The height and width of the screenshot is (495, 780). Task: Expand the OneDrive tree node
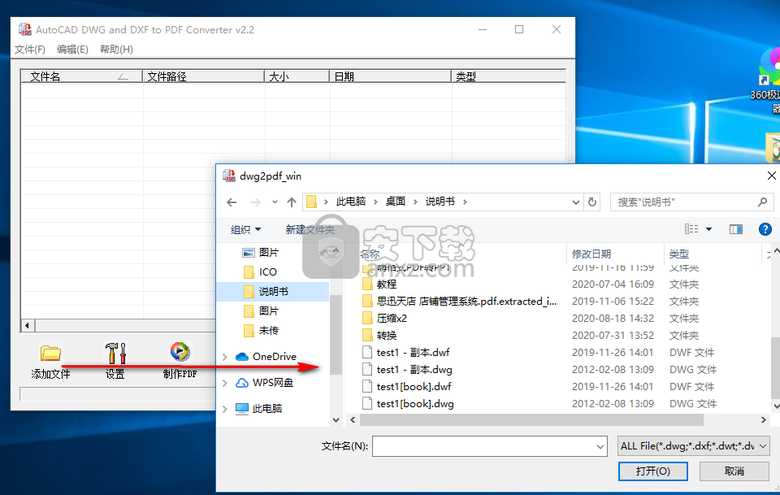(225, 357)
